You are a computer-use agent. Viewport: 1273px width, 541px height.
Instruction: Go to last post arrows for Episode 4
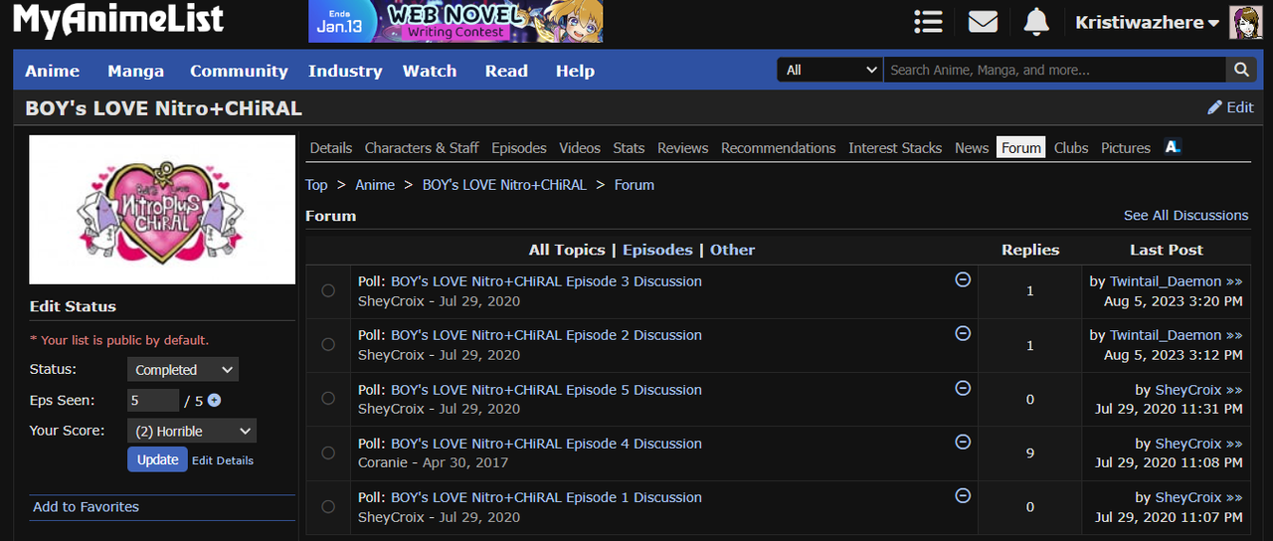[x=1234, y=444]
